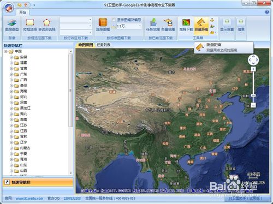Select 吉林 in the navigation tree
This screenshot has height=204, width=273.
[23, 137]
